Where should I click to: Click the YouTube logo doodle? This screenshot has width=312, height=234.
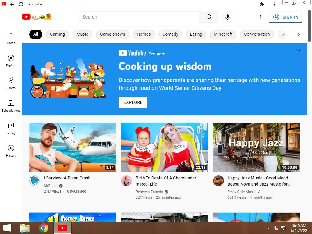(x=37, y=17)
